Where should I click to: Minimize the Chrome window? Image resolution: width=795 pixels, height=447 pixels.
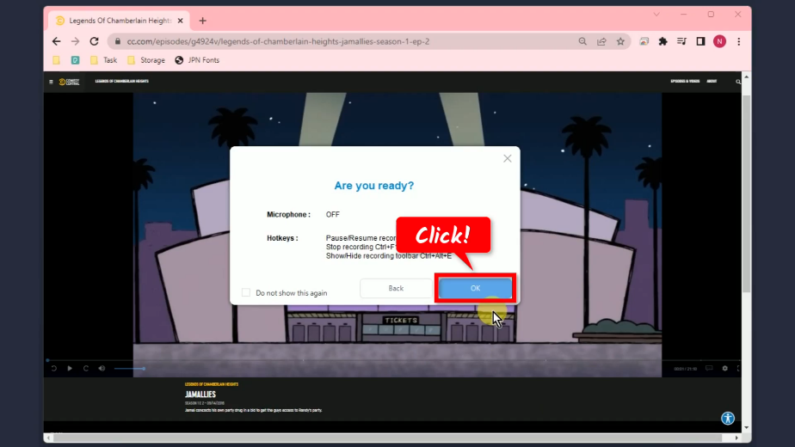coord(683,15)
